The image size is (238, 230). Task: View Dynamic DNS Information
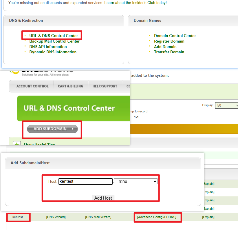tap(53, 52)
